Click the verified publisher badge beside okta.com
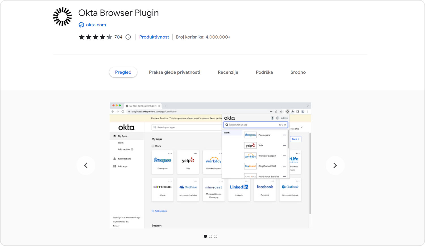Screen dimensions: 425x246 [81, 25]
